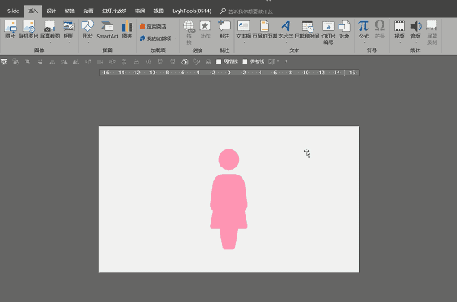The image size is (457, 302).
Task: Expand the arrow under 相册
Action: click(69, 42)
